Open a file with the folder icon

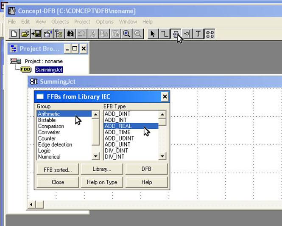point(25,34)
